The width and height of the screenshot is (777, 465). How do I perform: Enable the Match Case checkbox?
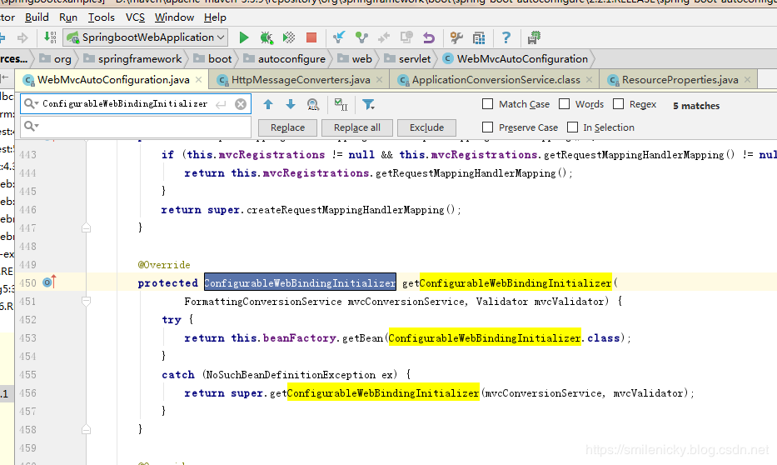pos(488,104)
